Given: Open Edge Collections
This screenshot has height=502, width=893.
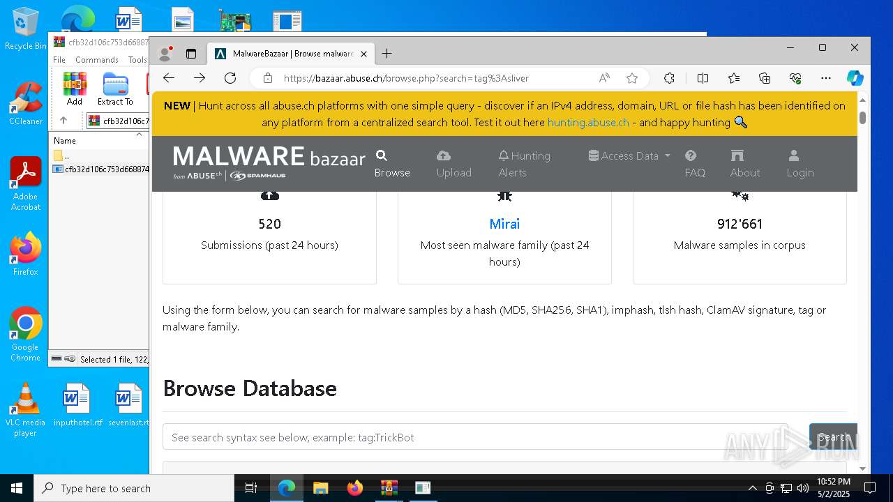Looking at the screenshot, I should point(765,78).
